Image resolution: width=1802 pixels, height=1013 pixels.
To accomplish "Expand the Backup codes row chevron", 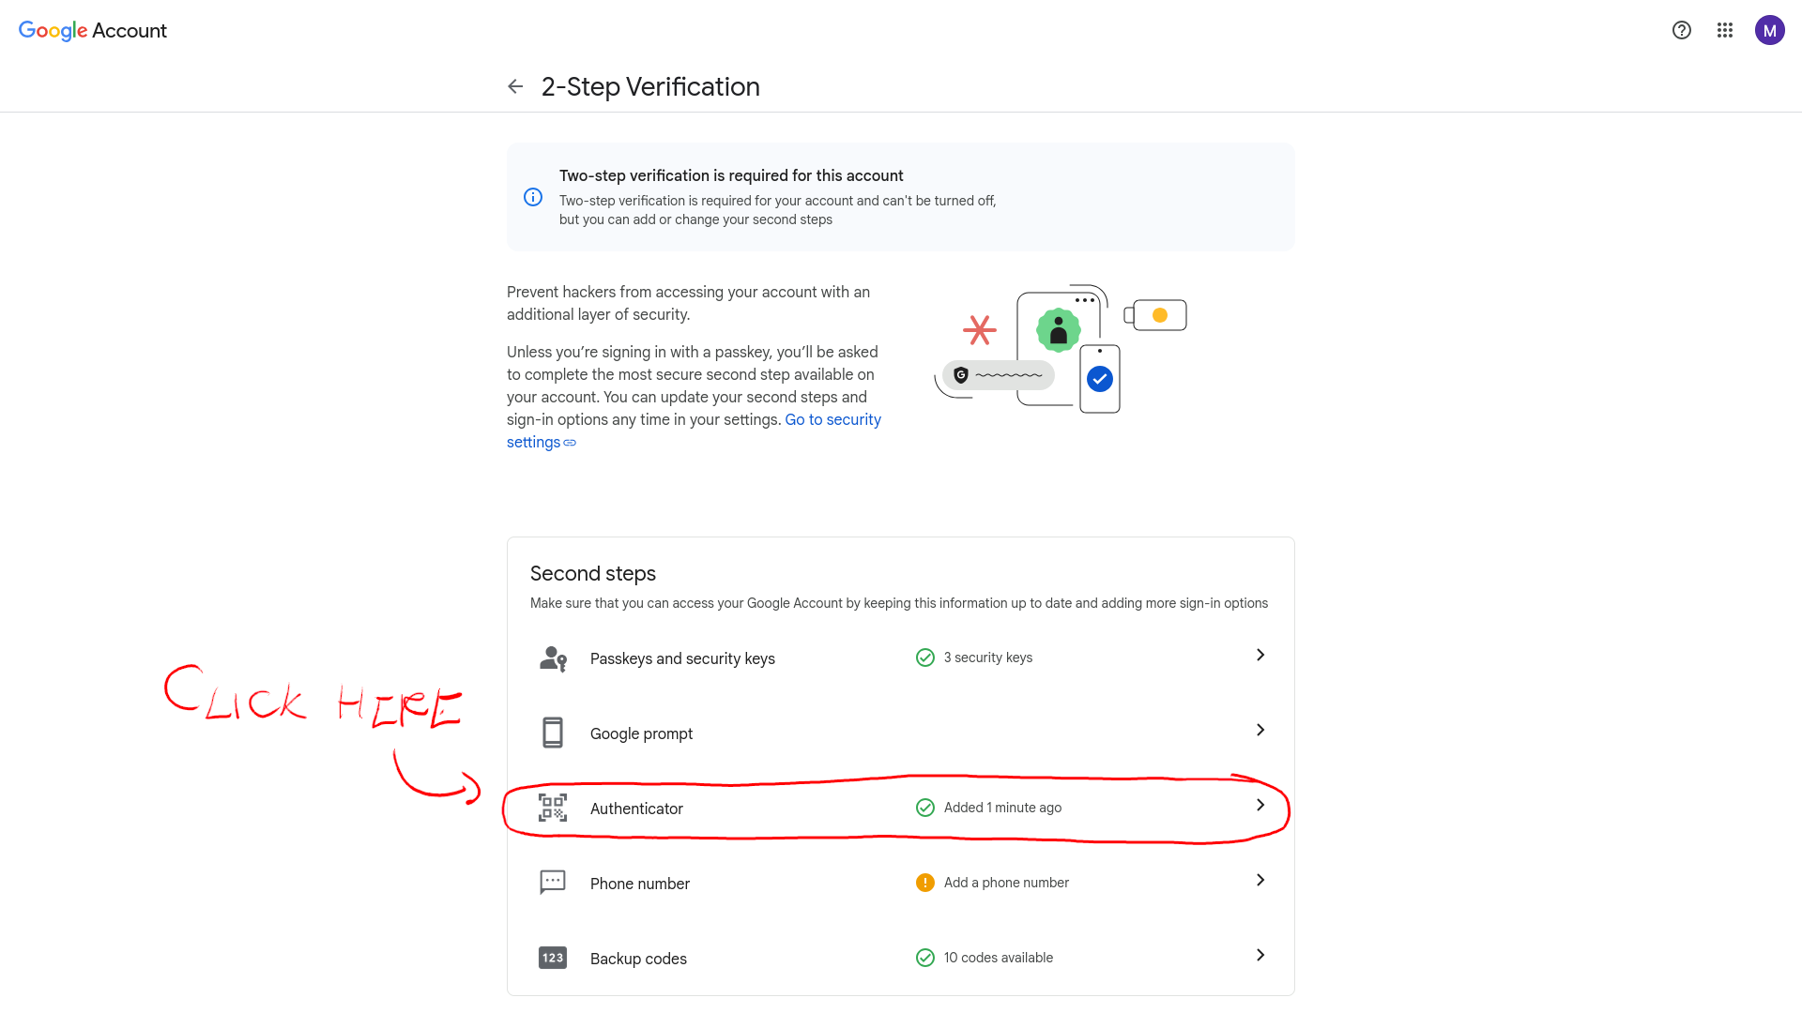I will pyautogui.click(x=1260, y=955).
